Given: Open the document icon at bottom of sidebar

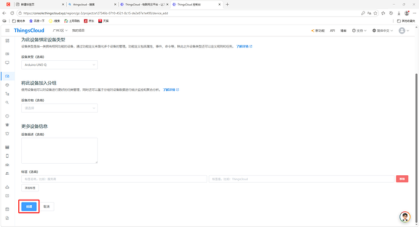Looking at the screenshot, I should 7,218.
